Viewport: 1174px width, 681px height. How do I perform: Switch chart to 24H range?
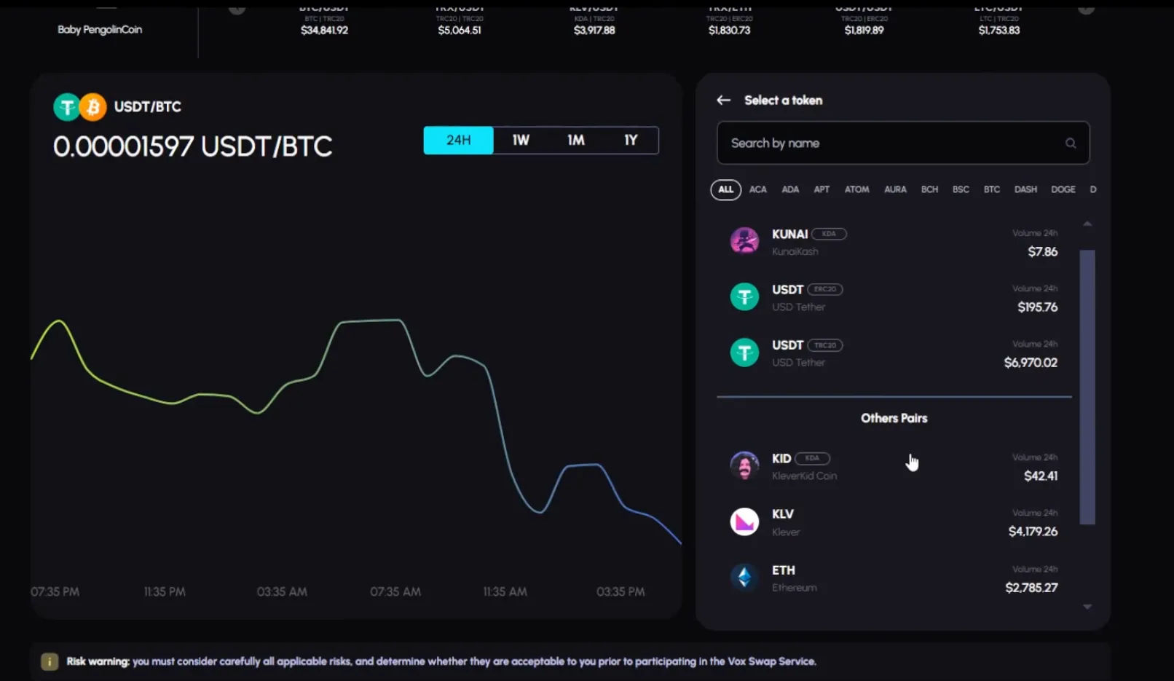[x=458, y=140]
